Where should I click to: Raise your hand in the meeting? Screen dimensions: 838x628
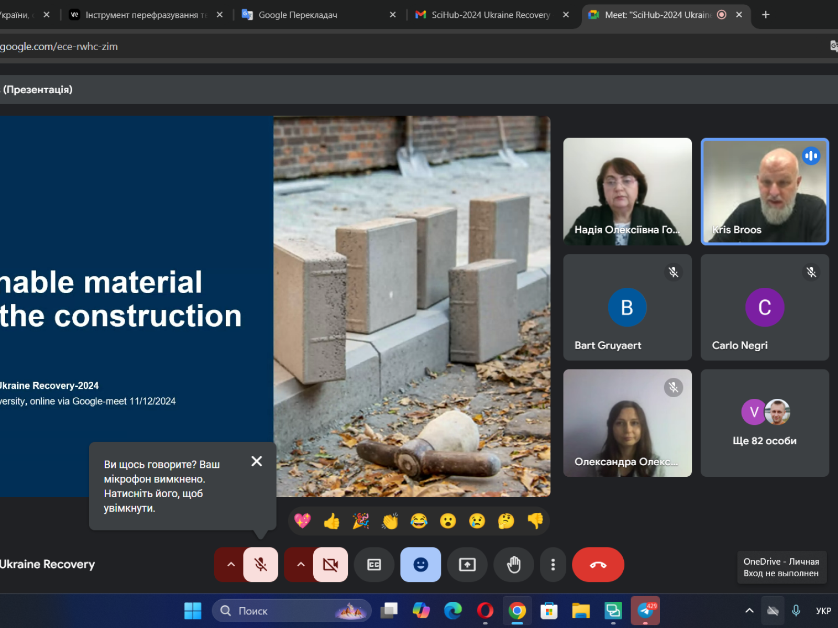[x=514, y=565]
